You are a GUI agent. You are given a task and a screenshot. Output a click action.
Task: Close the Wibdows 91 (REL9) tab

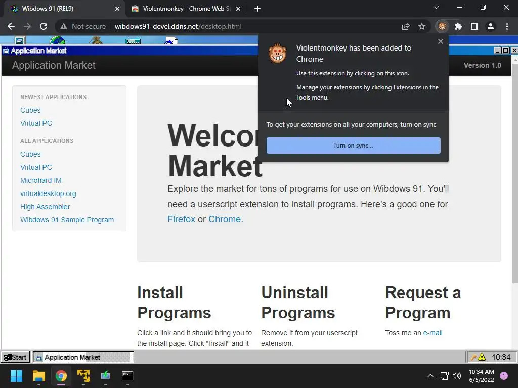pos(117,9)
